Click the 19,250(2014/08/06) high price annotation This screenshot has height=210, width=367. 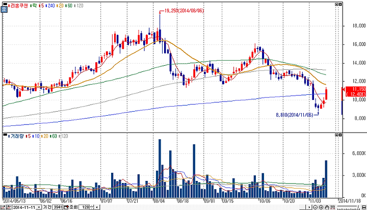pos(184,11)
